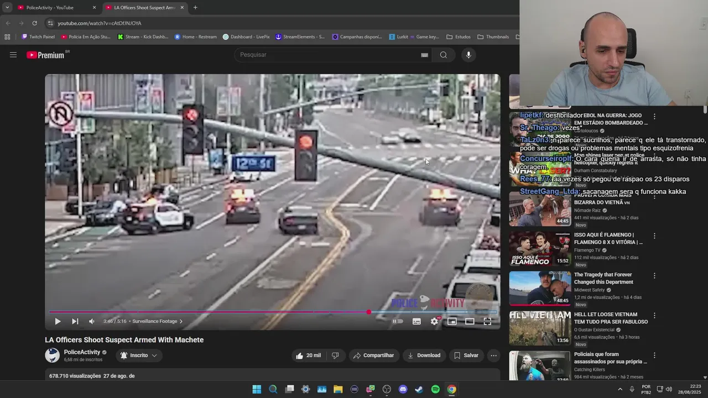
Task: Open options for the Vietnam comida bizarra video
Action: point(654,196)
